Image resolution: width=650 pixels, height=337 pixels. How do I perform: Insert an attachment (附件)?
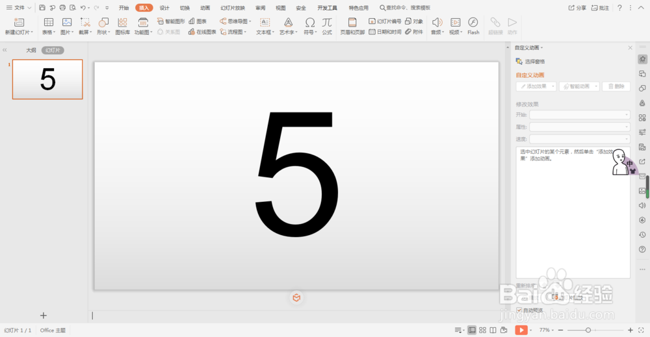(413, 32)
